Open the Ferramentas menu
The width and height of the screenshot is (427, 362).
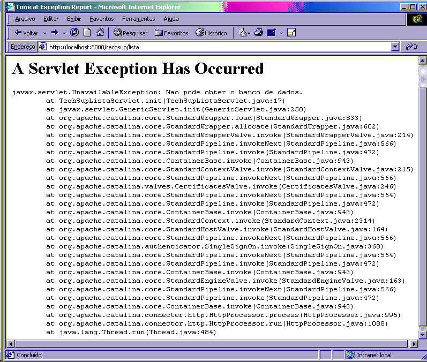point(138,19)
